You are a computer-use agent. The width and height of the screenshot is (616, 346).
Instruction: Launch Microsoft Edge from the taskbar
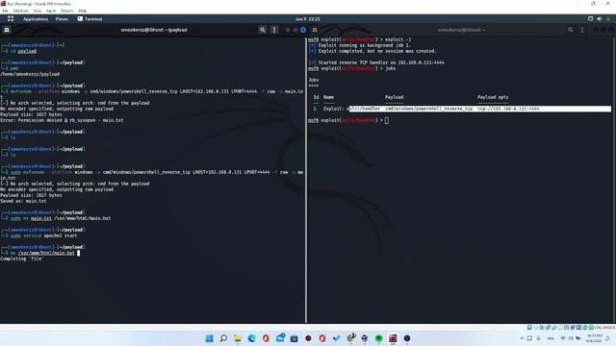252,338
